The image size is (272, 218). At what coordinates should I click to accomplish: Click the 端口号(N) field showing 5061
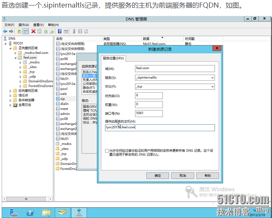coord(149,114)
